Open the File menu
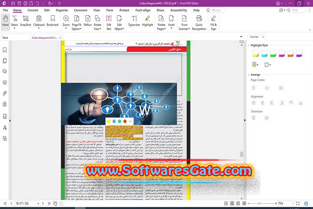 click(x=6, y=10)
